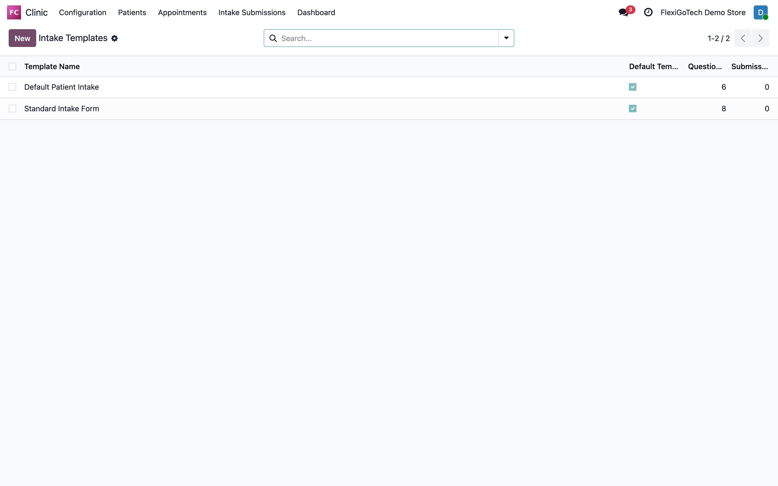Toggle the select-all header checkbox
Image resolution: width=778 pixels, height=486 pixels.
click(12, 66)
